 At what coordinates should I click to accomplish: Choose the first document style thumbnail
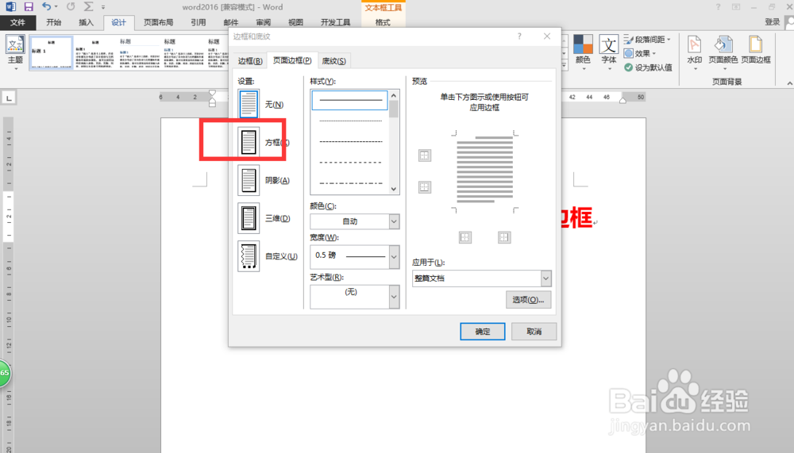point(52,52)
